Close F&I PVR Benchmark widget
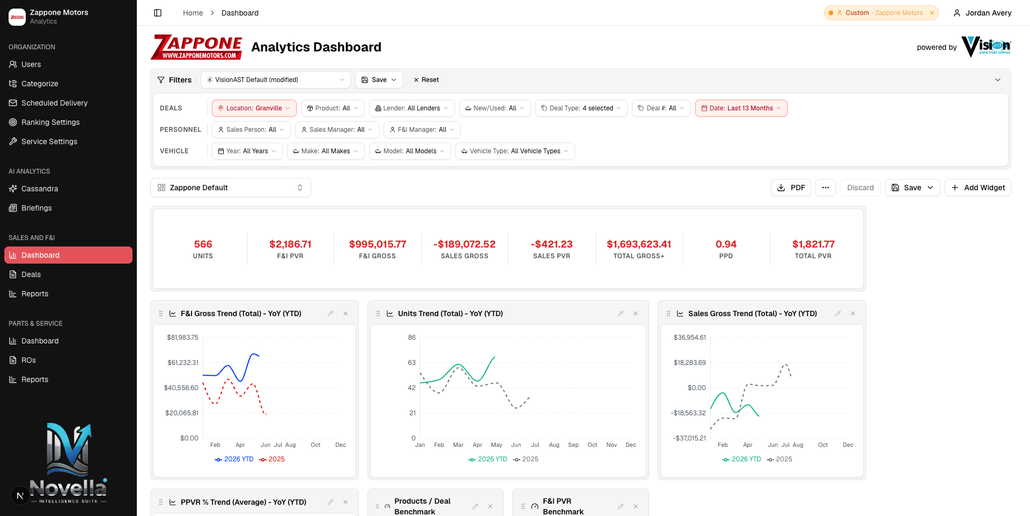 pyautogui.click(x=636, y=506)
